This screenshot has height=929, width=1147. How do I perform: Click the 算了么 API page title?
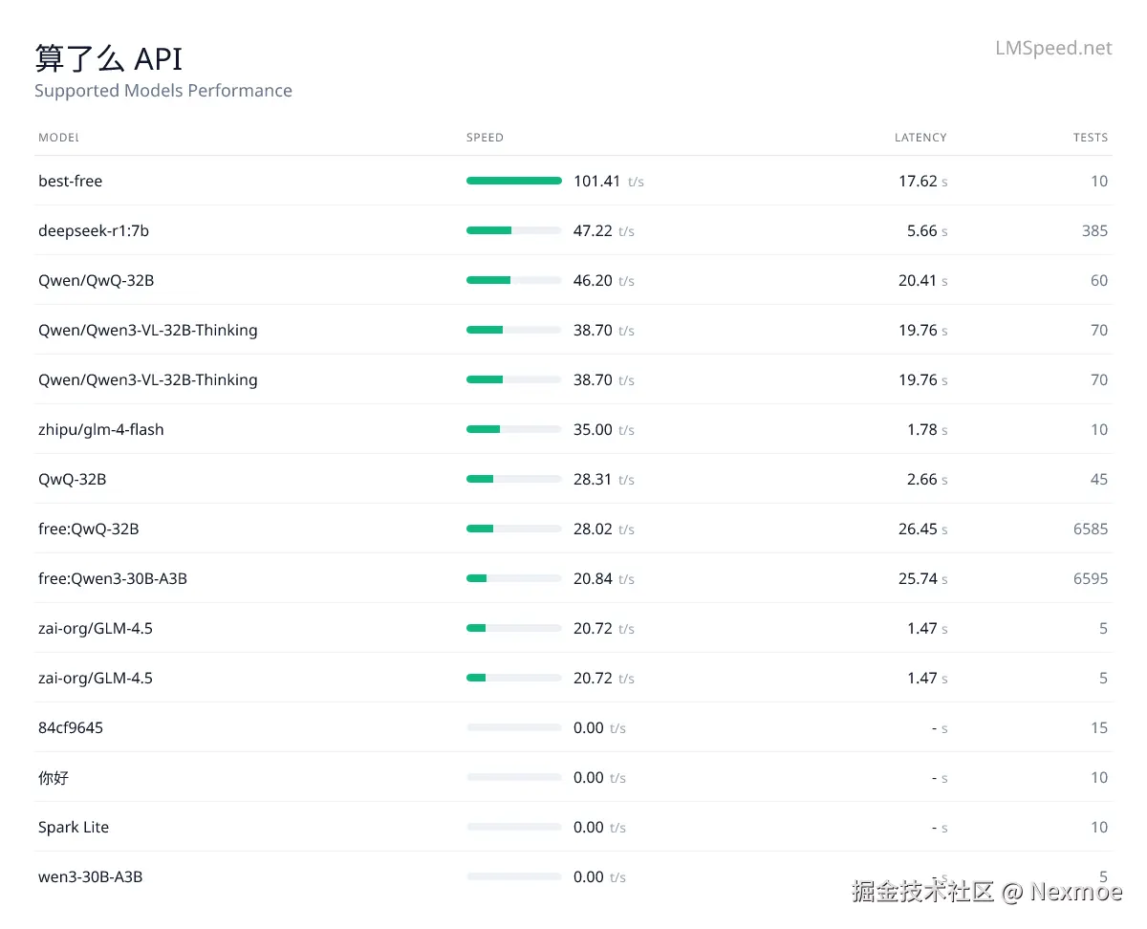108,58
